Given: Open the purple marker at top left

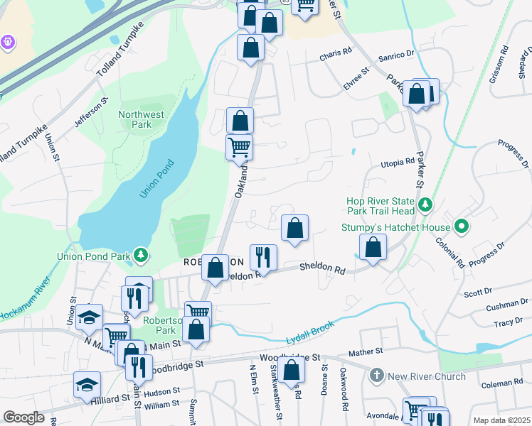Looking at the screenshot, I should tap(7, 43).
